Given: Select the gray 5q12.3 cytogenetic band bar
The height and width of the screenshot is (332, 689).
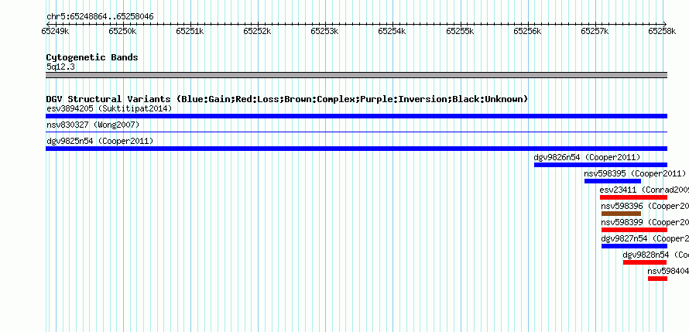Looking at the screenshot, I should point(356,75).
